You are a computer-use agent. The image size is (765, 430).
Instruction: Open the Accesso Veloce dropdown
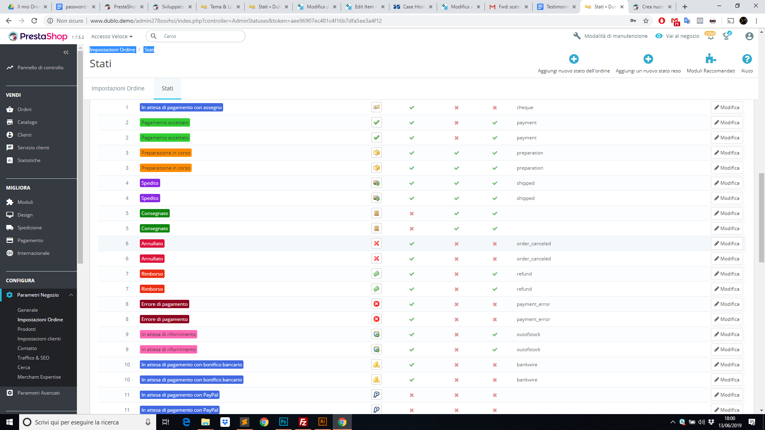click(x=112, y=36)
